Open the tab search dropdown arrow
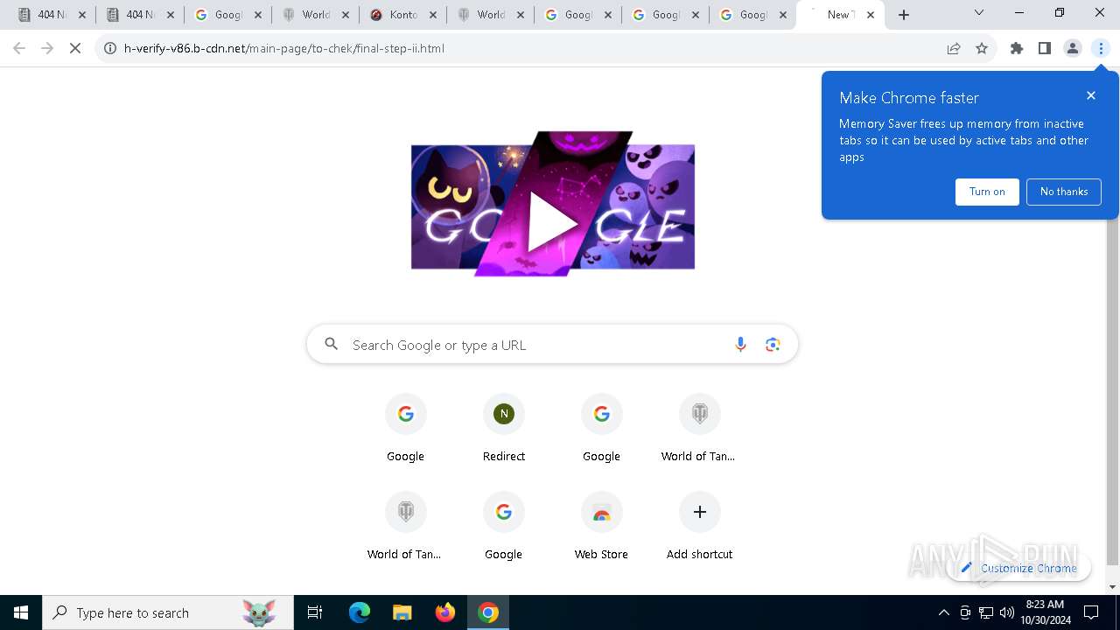The image size is (1120, 630). tap(979, 13)
